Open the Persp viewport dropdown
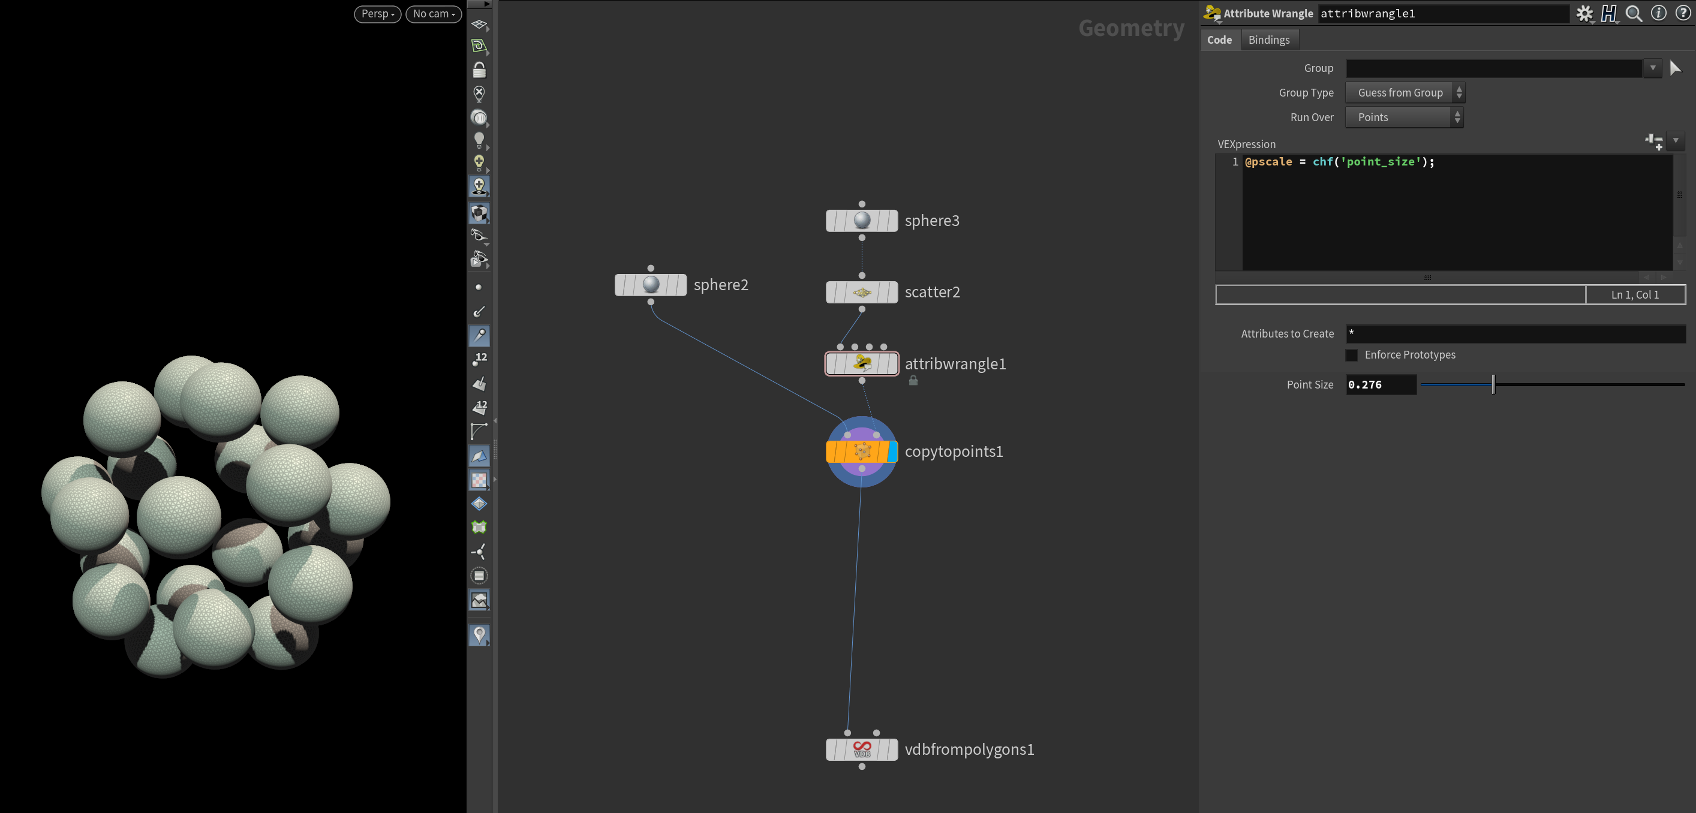1696x813 pixels. pos(377,14)
